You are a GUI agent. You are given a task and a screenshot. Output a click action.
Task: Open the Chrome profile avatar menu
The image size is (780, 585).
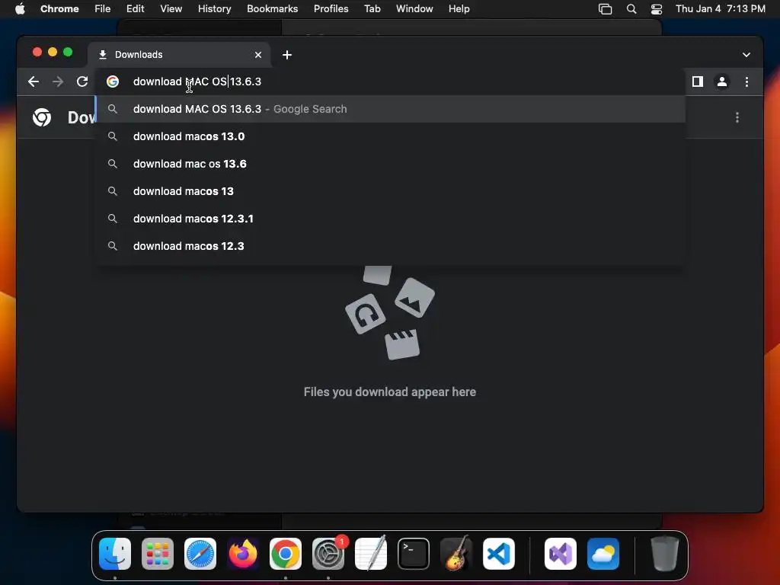point(722,82)
